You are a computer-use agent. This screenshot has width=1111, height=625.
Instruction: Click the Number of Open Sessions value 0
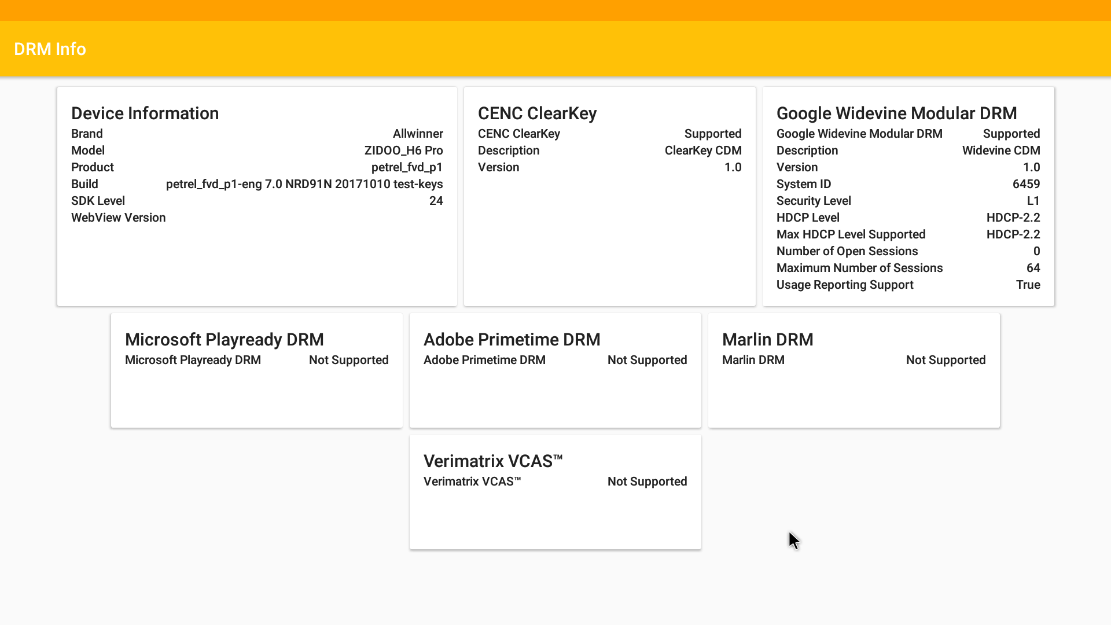pos(1036,251)
